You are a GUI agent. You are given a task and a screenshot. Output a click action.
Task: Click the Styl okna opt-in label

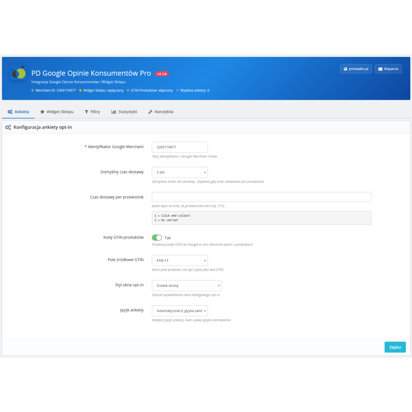pyautogui.click(x=129, y=285)
